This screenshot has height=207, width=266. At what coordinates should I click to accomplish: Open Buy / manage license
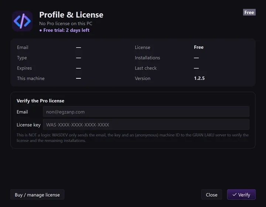click(37, 194)
